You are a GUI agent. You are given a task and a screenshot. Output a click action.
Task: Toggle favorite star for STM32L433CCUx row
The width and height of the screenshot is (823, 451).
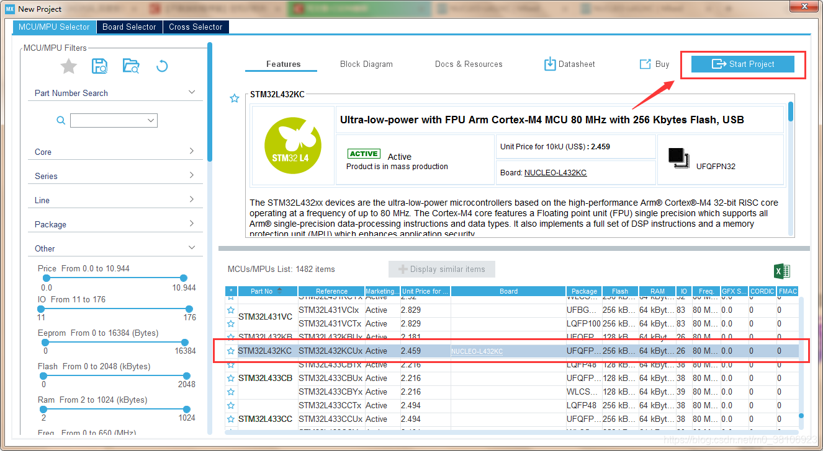(x=231, y=419)
